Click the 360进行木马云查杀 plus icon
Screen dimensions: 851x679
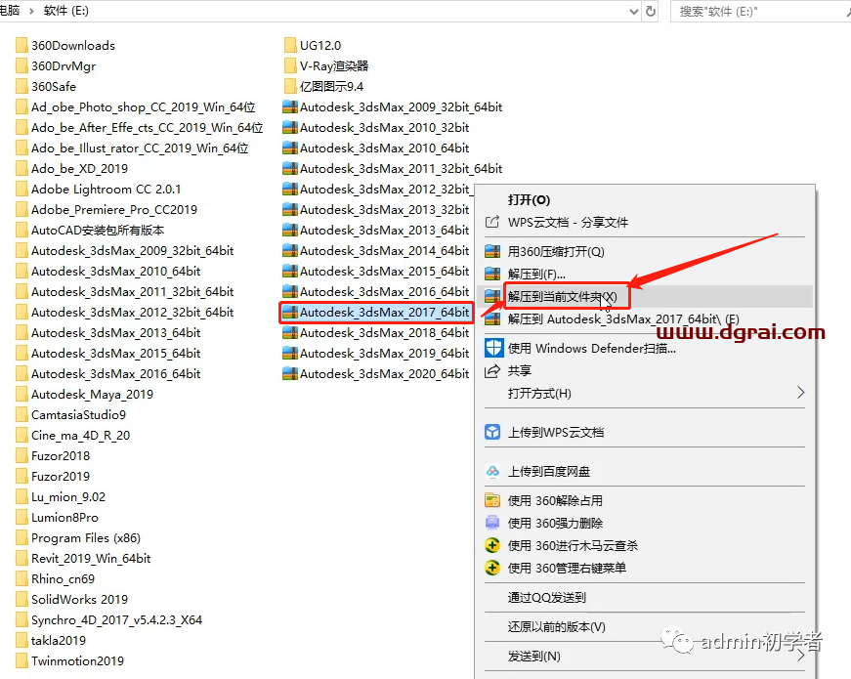tap(492, 545)
